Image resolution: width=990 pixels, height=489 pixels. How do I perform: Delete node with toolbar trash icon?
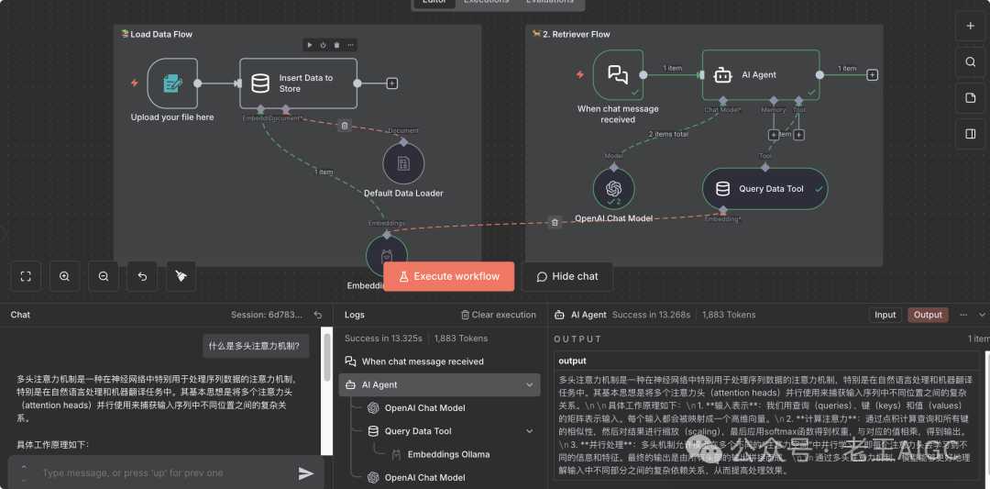pos(336,45)
